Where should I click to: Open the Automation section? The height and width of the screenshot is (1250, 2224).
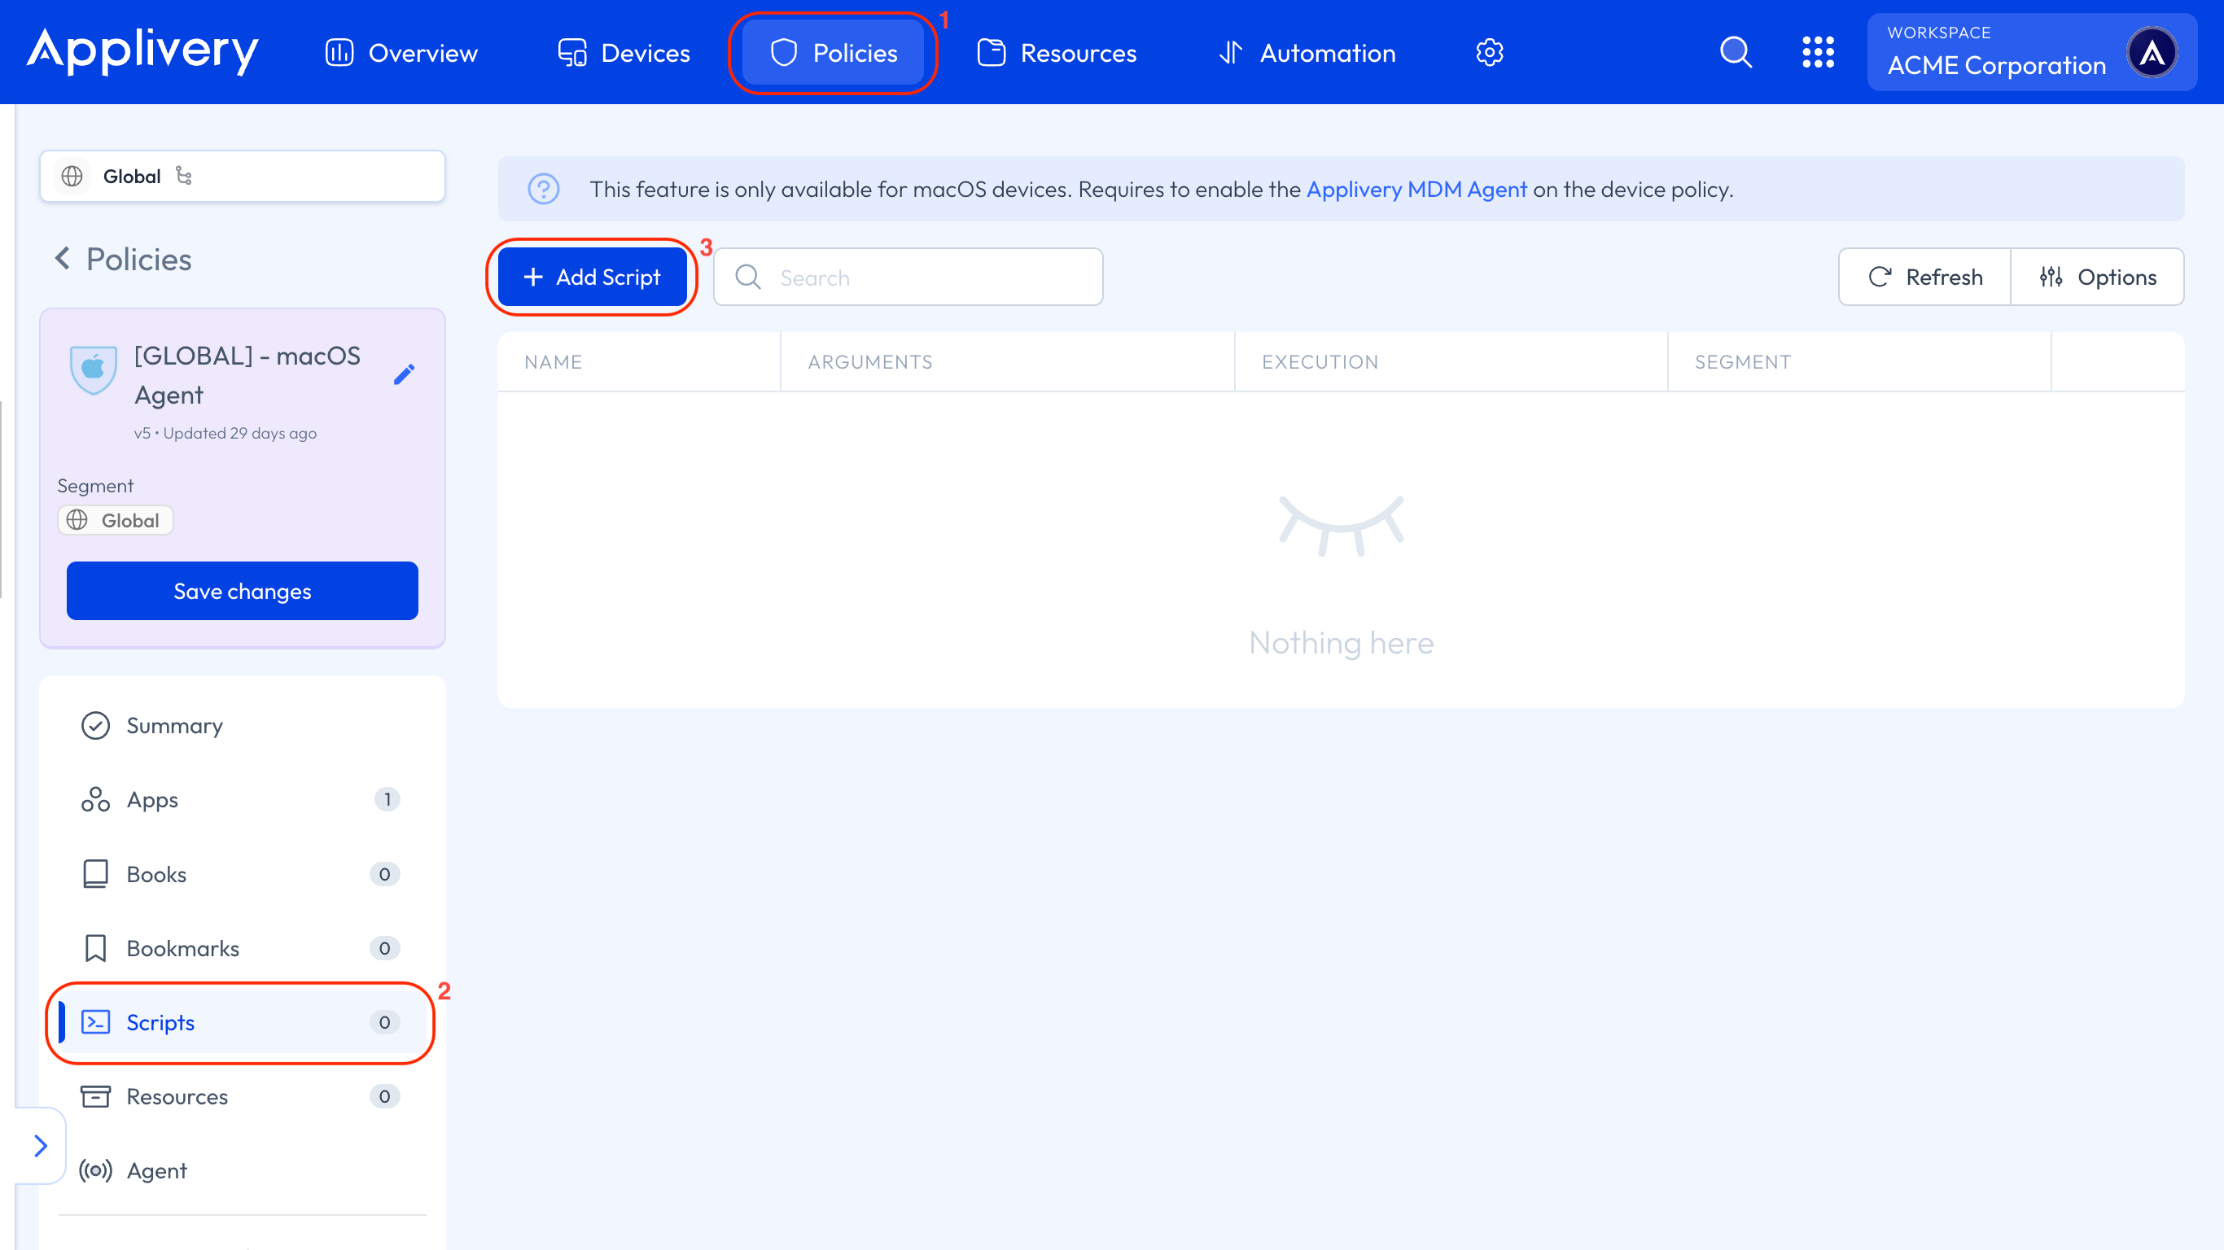tap(1307, 52)
